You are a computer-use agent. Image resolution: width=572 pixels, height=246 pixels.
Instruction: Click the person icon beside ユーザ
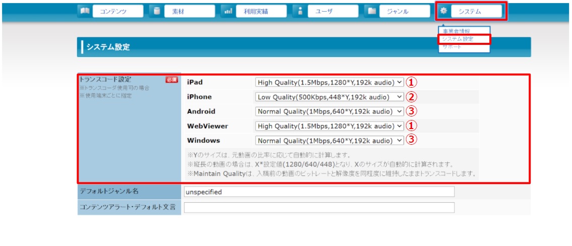pyautogui.click(x=300, y=11)
